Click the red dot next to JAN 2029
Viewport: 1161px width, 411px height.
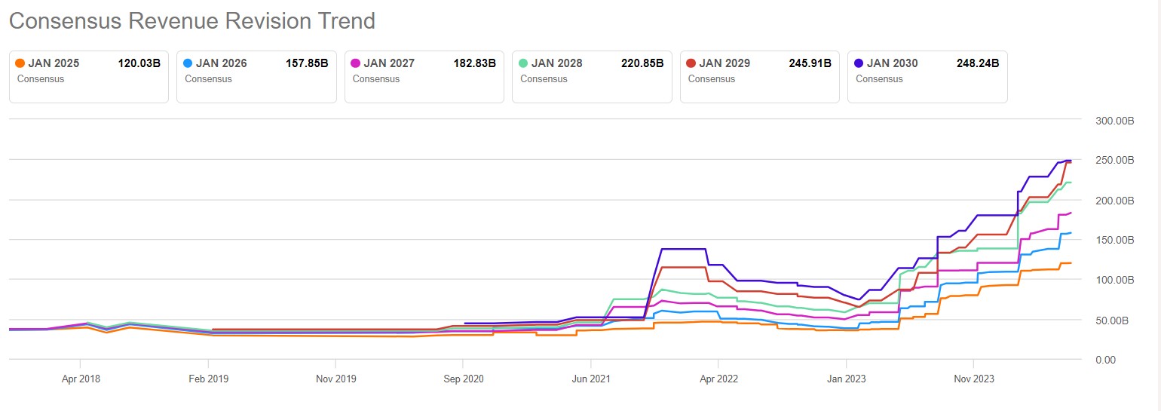(x=691, y=63)
